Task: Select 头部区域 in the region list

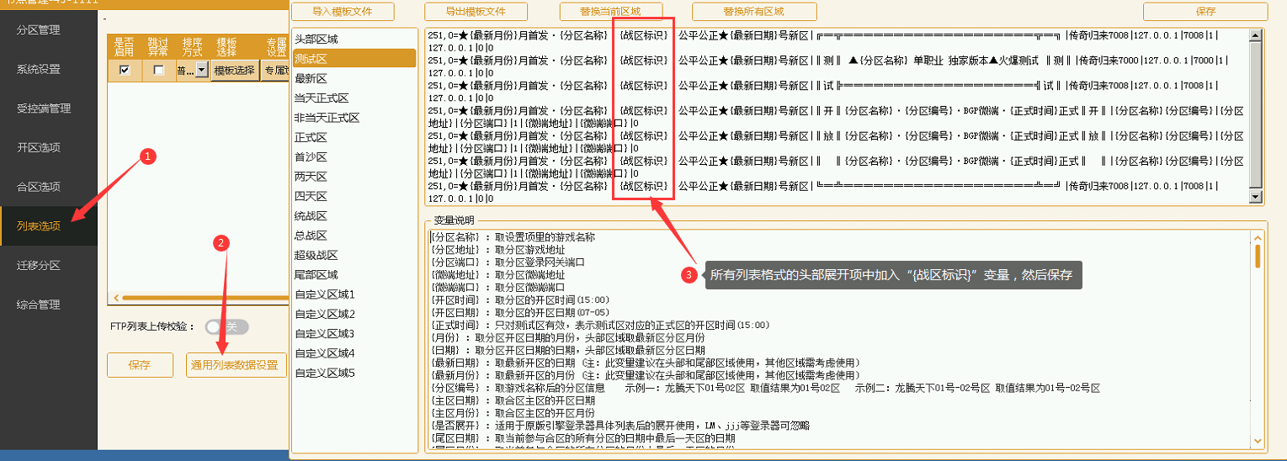Action: [x=316, y=39]
